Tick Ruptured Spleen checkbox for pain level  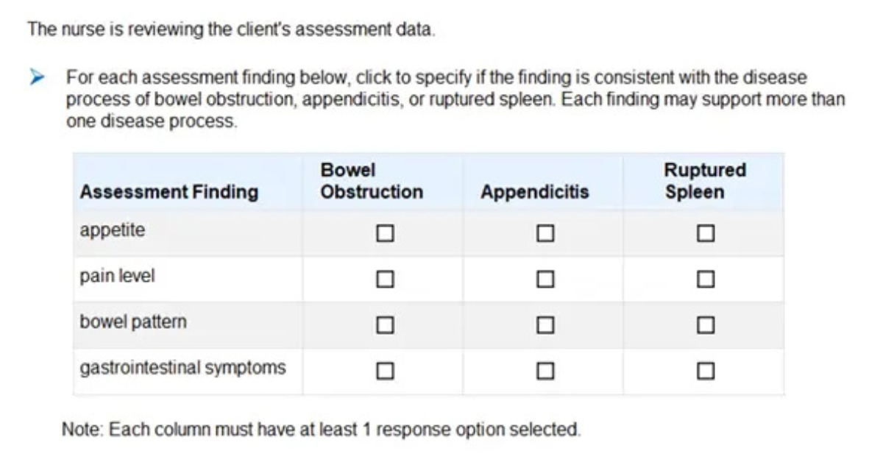(x=706, y=280)
